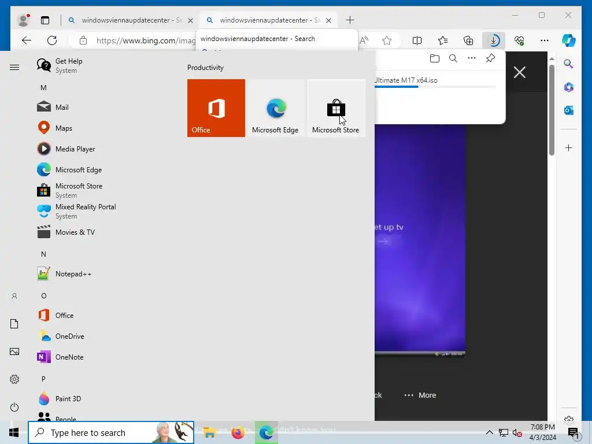Viewport: 592px width, 444px height.
Task: Open the More options under the image
Action: point(420,395)
